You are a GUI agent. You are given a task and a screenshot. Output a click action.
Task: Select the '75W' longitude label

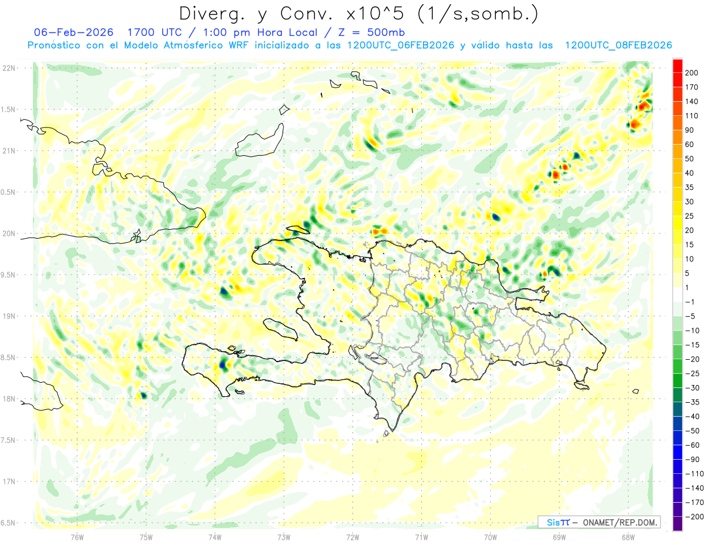click(x=146, y=537)
